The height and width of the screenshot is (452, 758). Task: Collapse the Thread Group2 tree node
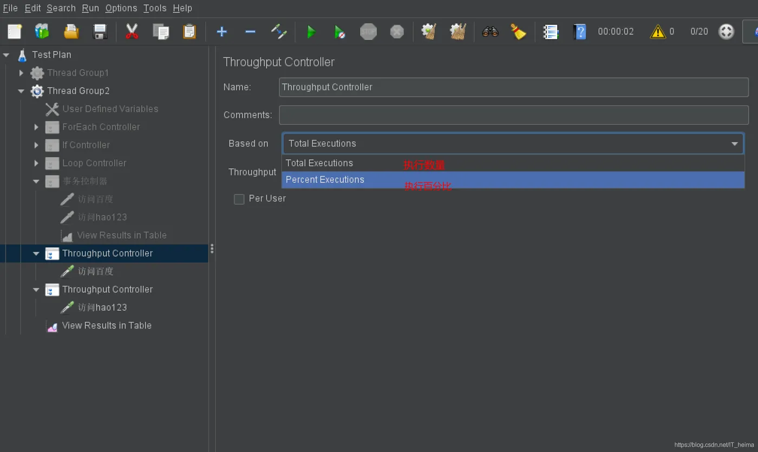click(x=21, y=91)
